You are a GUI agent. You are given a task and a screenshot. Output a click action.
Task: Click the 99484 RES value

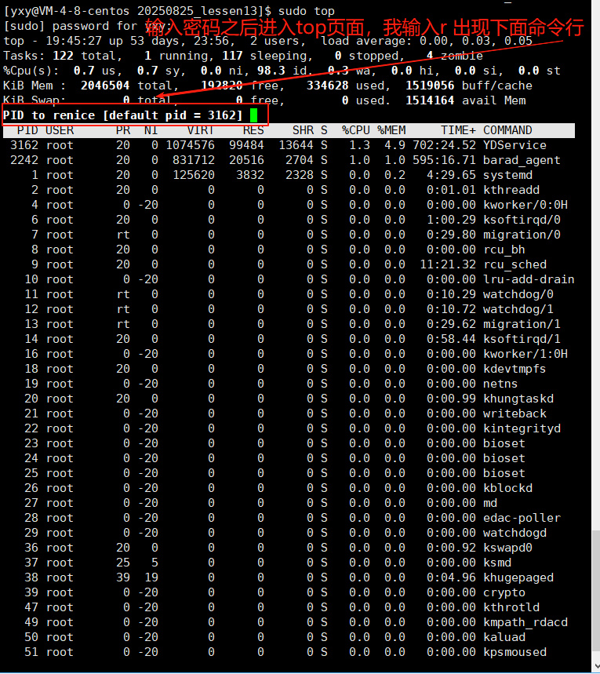tap(246, 145)
